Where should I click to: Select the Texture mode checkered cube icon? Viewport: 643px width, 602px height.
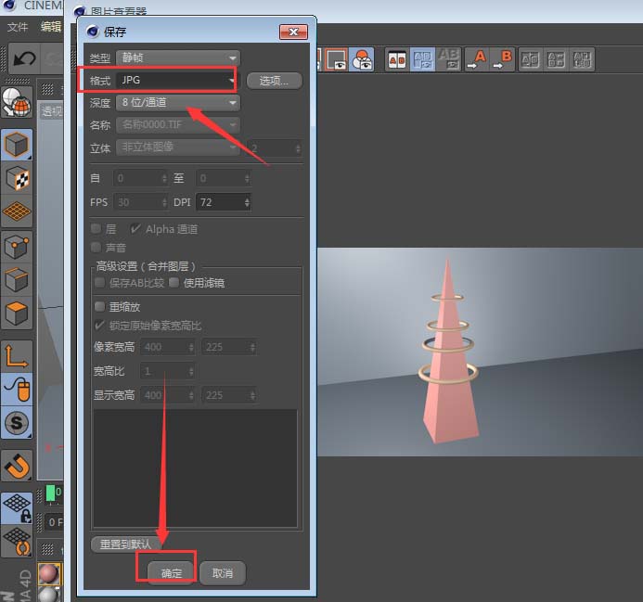[x=17, y=178]
